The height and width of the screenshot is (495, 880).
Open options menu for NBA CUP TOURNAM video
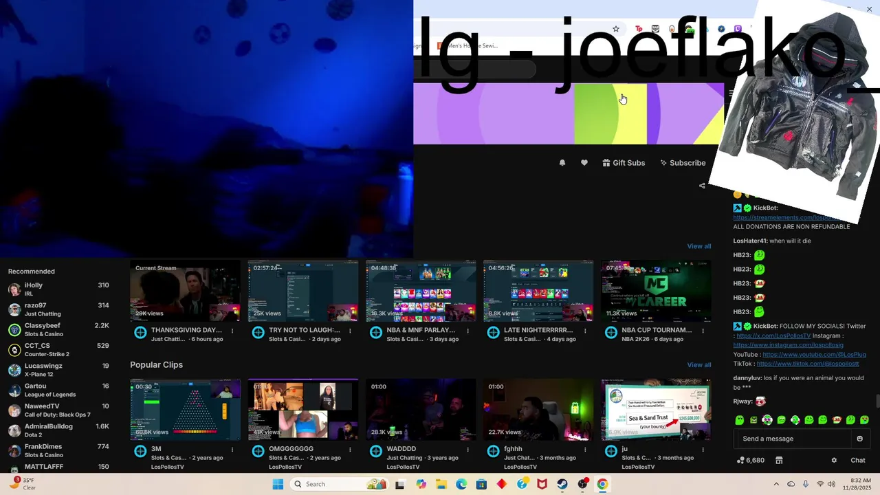tap(703, 331)
